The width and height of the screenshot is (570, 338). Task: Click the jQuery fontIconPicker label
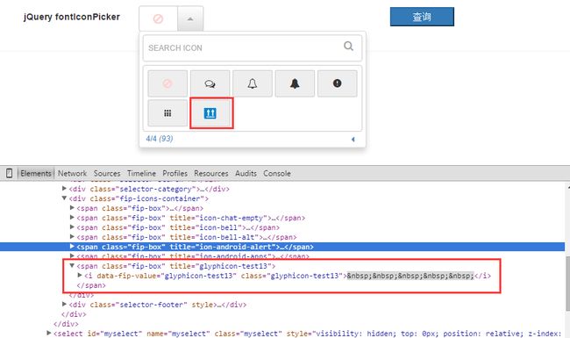[x=72, y=17]
